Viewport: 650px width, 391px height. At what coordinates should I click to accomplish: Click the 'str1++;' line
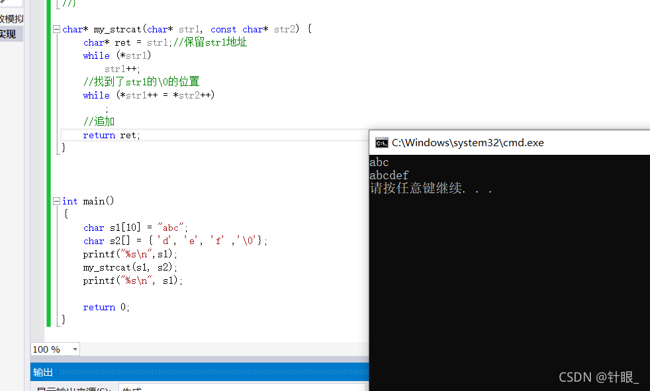coord(122,69)
